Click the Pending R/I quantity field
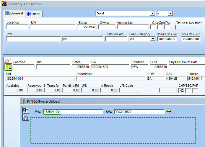Screen dimensions: 205x147 point(71,90)
